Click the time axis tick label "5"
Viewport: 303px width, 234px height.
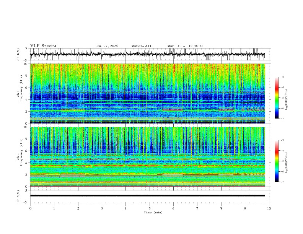point(150,208)
